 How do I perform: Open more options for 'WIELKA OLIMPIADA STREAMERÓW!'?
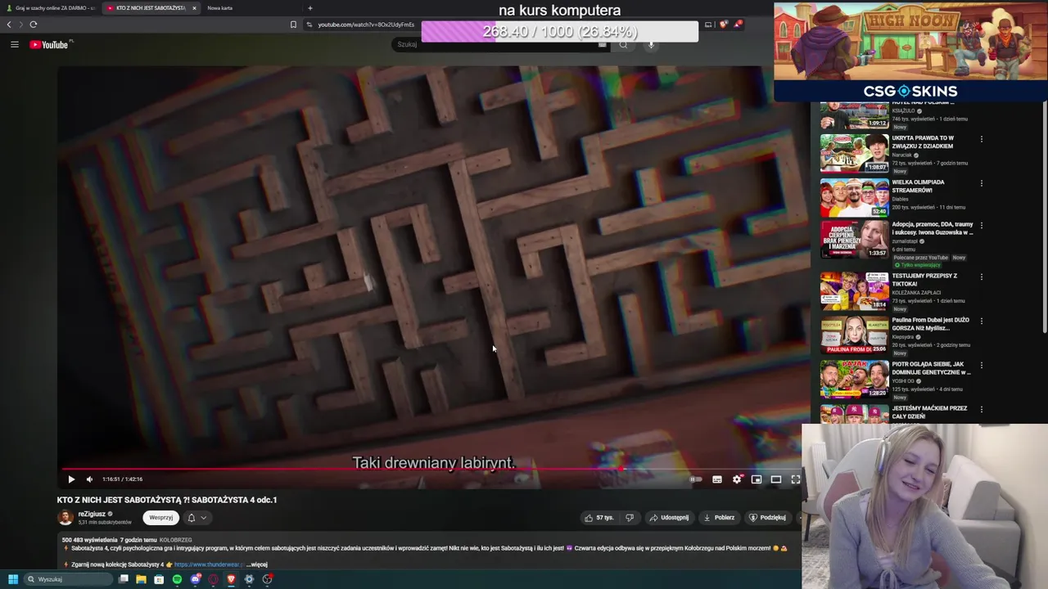click(x=981, y=183)
